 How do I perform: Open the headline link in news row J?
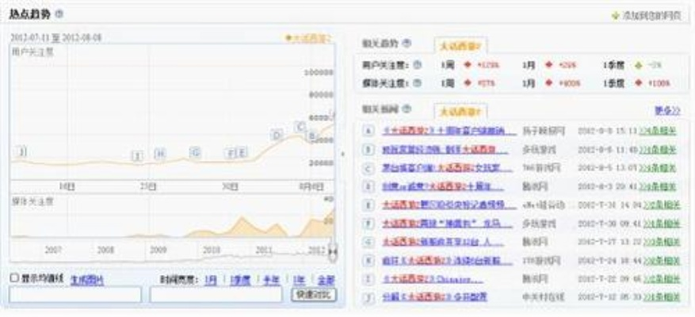click(x=434, y=297)
